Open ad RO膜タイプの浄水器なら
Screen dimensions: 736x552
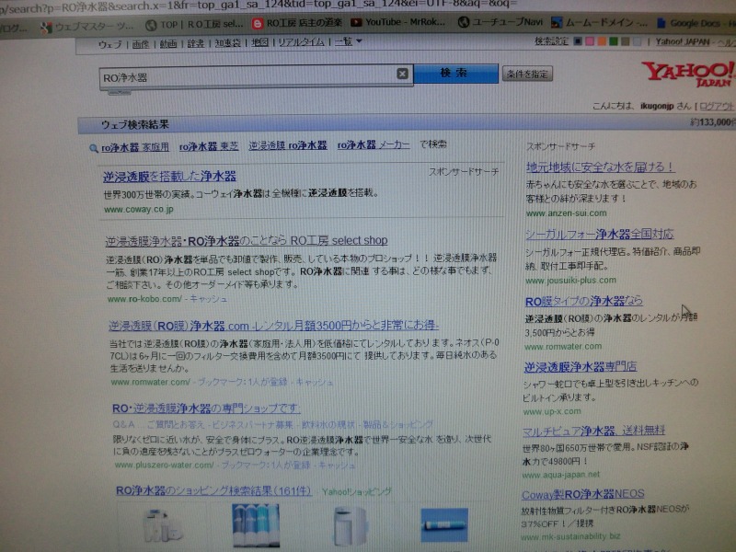(x=584, y=301)
